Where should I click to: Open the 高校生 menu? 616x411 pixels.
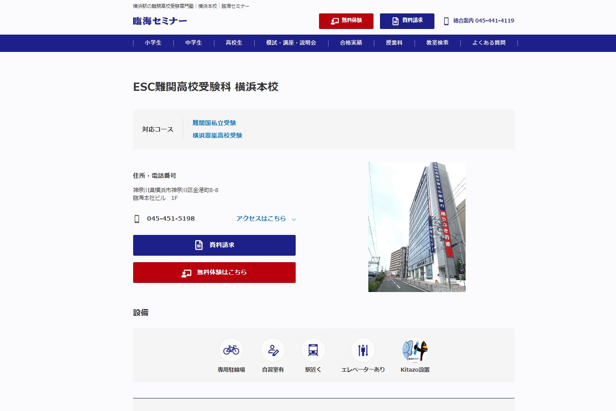click(x=234, y=43)
